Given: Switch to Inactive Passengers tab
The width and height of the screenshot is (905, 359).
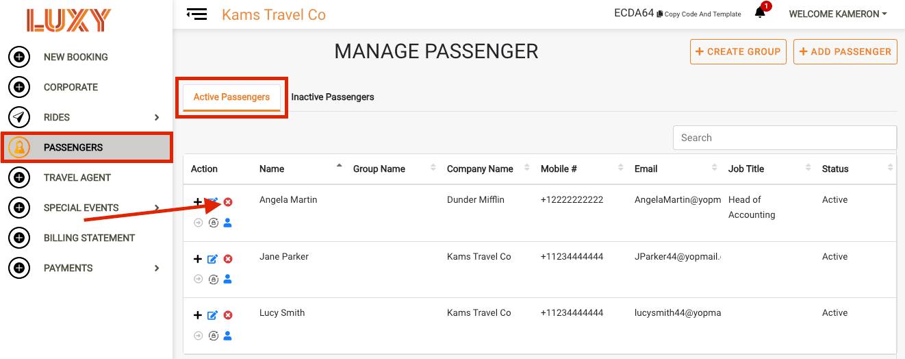Looking at the screenshot, I should coord(333,97).
